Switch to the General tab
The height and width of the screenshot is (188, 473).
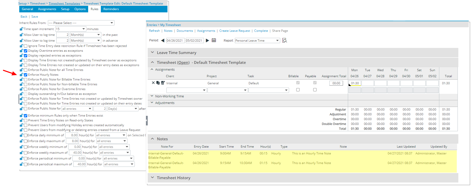pyautogui.click(x=27, y=9)
